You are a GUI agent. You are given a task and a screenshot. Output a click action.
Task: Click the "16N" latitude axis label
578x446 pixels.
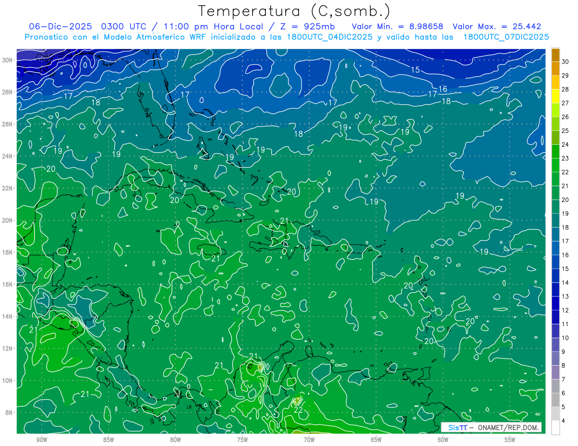(x=7, y=284)
